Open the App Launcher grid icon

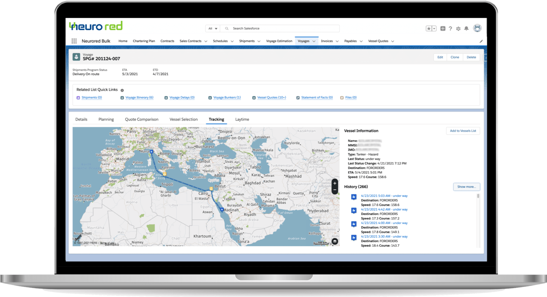click(74, 41)
